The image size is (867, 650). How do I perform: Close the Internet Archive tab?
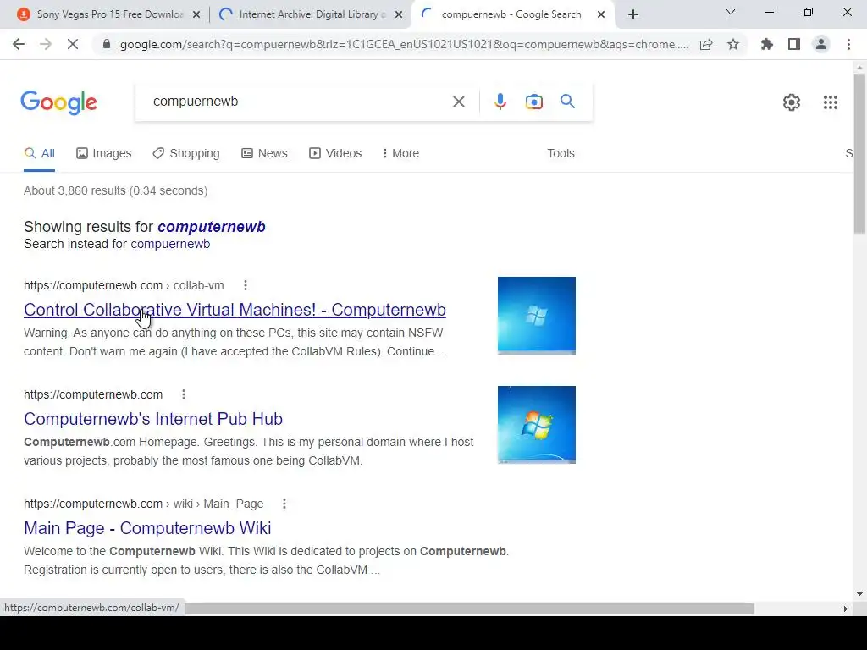tap(398, 15)
